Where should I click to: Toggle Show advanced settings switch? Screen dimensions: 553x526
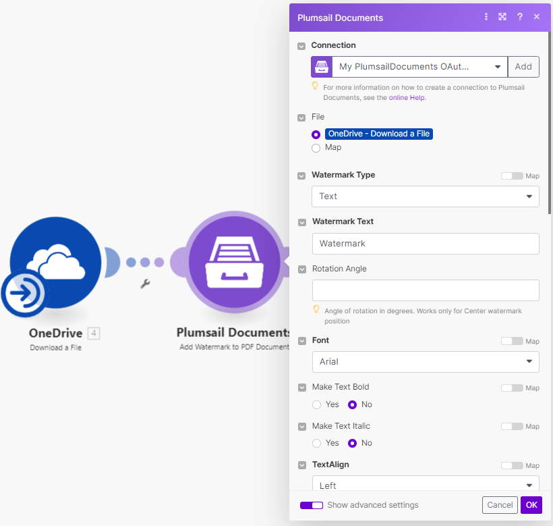312,505
